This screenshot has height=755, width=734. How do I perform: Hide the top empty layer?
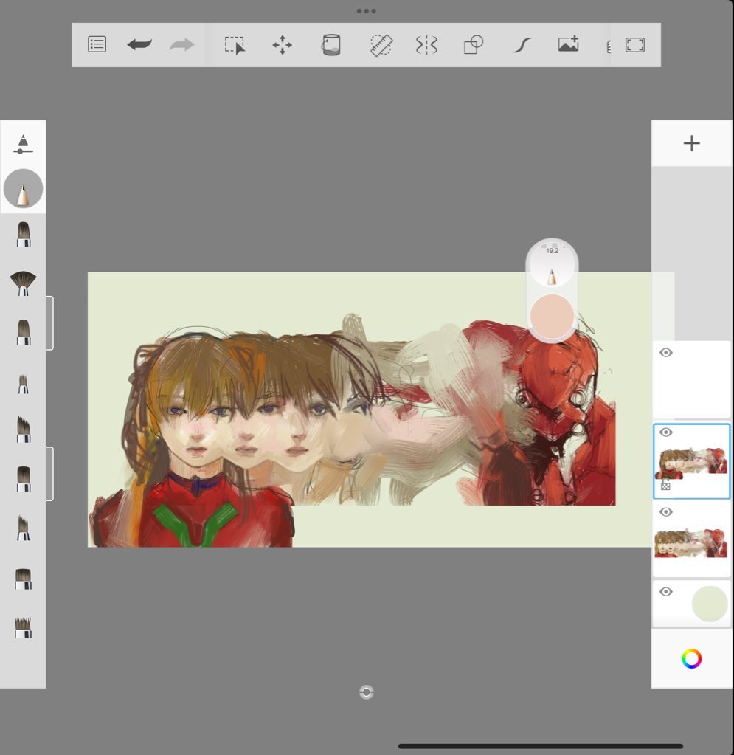pos(665,353)
